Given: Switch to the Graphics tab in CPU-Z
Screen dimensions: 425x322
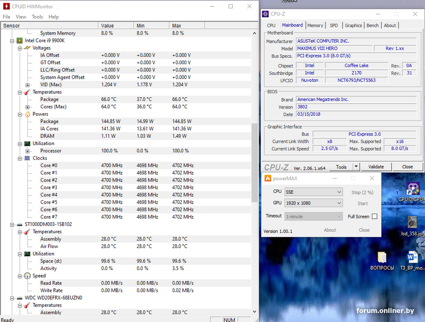Looking at the screenshot, I should [x=353, y=25].
